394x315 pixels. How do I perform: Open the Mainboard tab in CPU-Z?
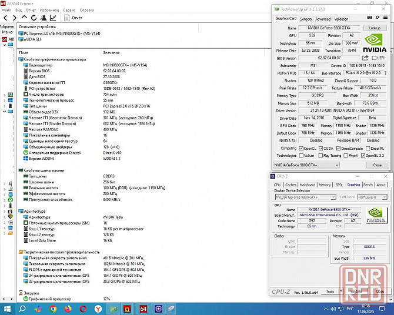(x=308, y=185)
